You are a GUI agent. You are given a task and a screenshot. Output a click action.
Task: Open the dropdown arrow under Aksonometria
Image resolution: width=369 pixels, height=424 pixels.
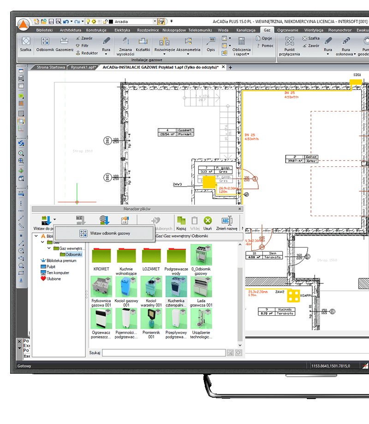[x=188, y=54]
